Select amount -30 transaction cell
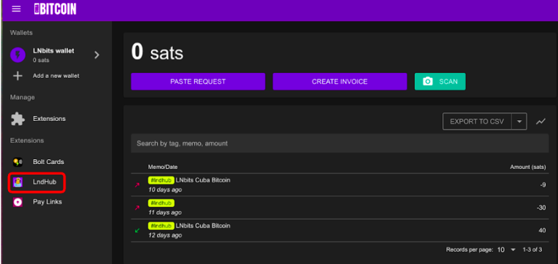This screenshot has width=558, height=264. (541, 207)
